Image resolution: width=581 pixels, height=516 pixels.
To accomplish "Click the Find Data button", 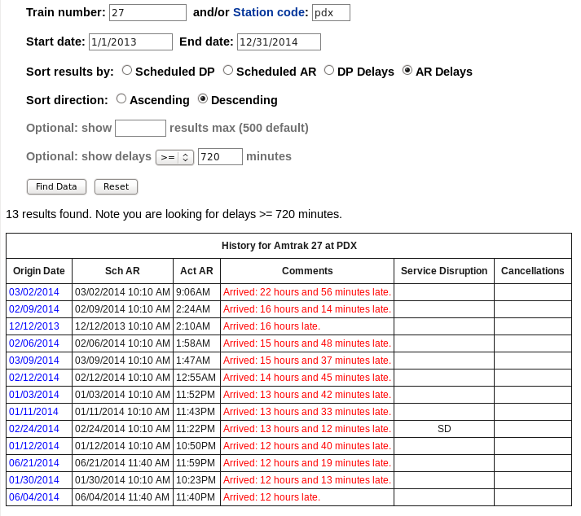I will [56, 186].
